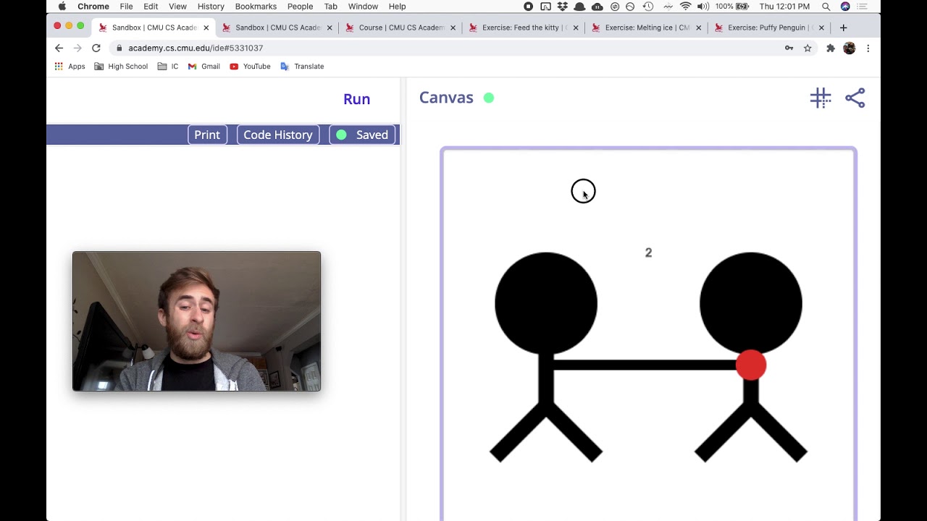Screen dimensions: 927x521
Task: Close the Course CMU CS Academy tab
Action: (x=453, y=27)
